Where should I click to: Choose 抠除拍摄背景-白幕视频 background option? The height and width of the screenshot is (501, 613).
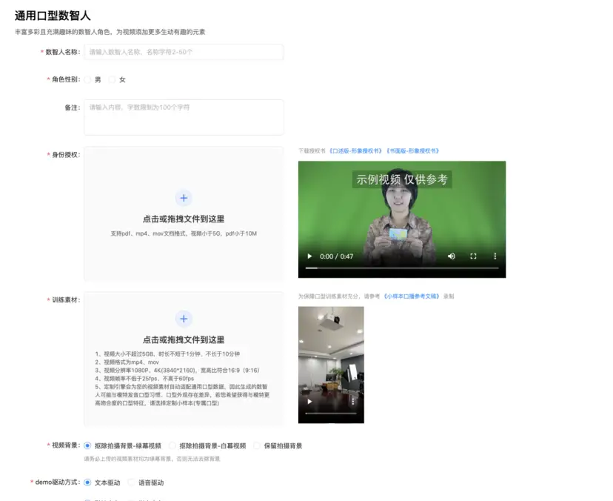click(x=172, y=446)
